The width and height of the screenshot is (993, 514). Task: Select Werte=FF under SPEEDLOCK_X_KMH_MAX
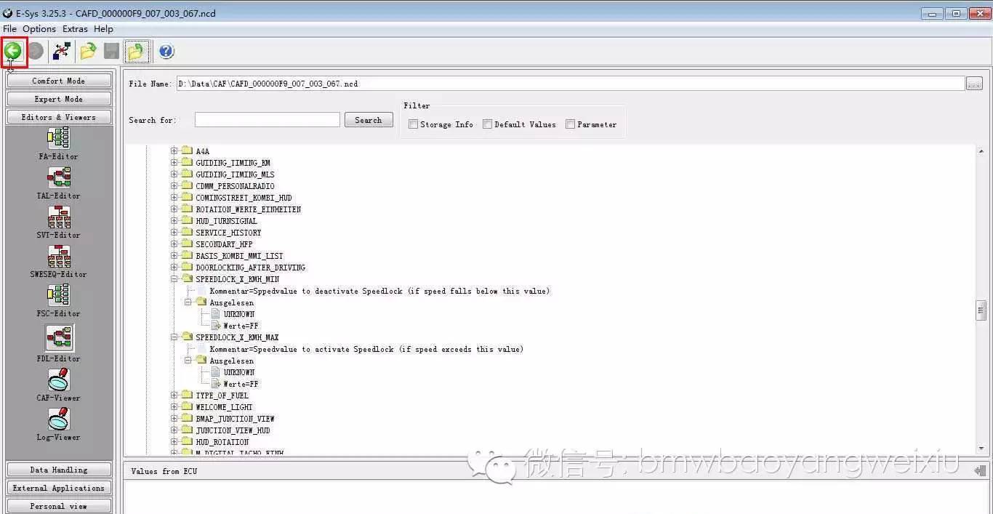click(241, 384)
